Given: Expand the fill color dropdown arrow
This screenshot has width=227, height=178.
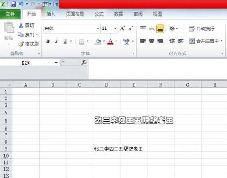Looking at the screenshot, I should point(104,41).
